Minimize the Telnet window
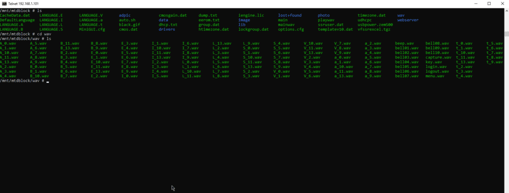 [x=476, y=3]
